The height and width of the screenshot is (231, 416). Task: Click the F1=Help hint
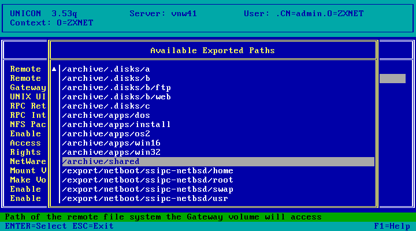tap(392, 226)
